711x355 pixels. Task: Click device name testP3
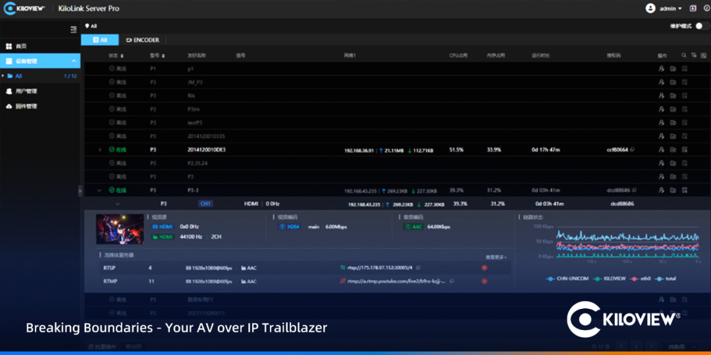pyautogui.click(x=194, y=123)
